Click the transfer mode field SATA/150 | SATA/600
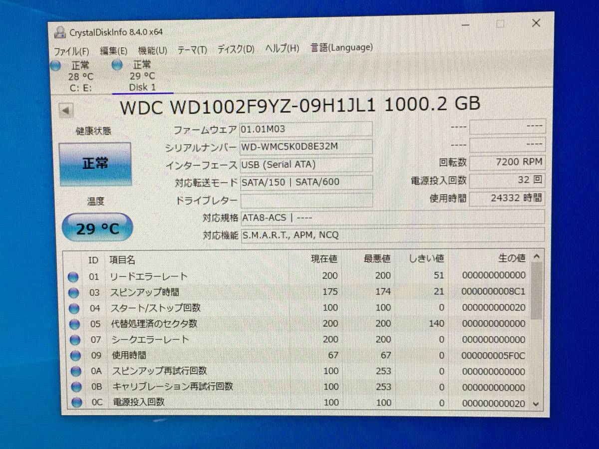The width and height of the screenshot is (599, 449). tap(306, 182)
